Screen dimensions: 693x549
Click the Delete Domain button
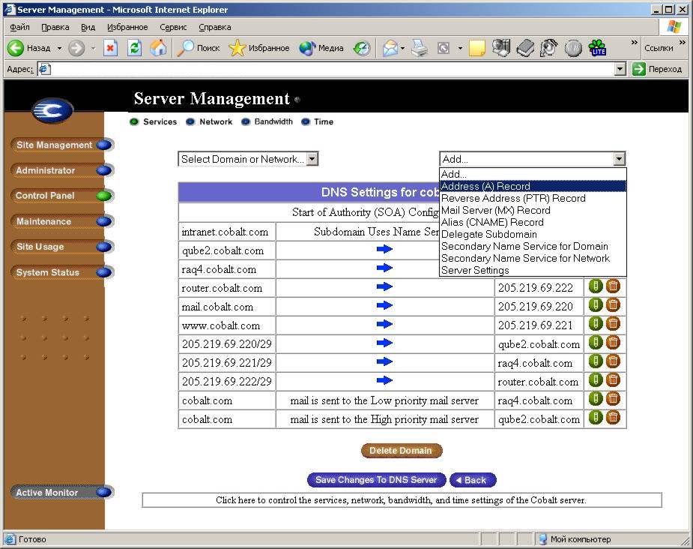(x=402, y=450)
